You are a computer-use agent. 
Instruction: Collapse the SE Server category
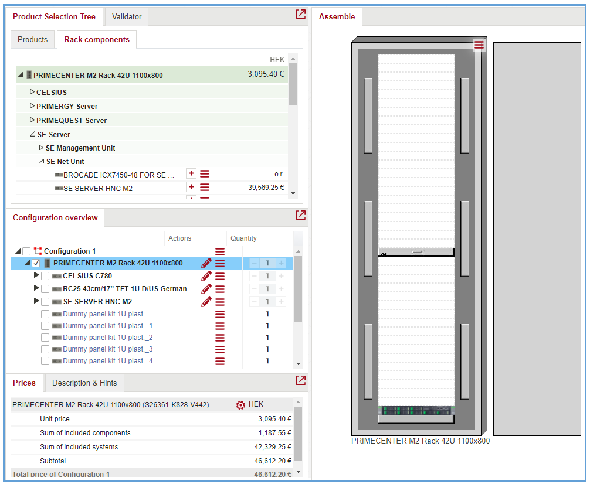32,134
